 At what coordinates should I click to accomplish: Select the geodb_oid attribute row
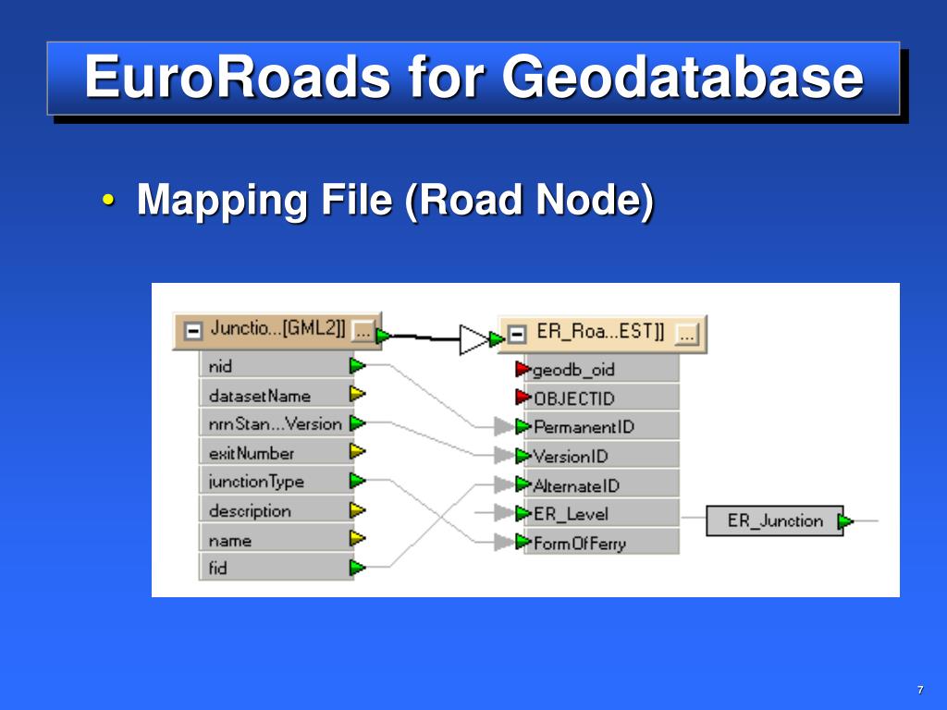(601, 369)
